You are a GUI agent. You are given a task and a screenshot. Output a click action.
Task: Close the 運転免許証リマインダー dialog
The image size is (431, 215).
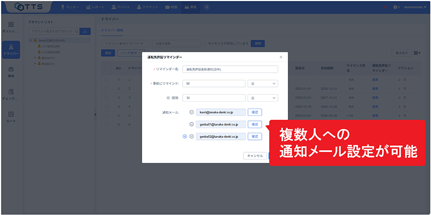[x=281, y=57]
